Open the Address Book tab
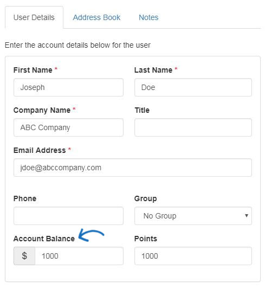 pyautogui.click(x=96, y=17)
